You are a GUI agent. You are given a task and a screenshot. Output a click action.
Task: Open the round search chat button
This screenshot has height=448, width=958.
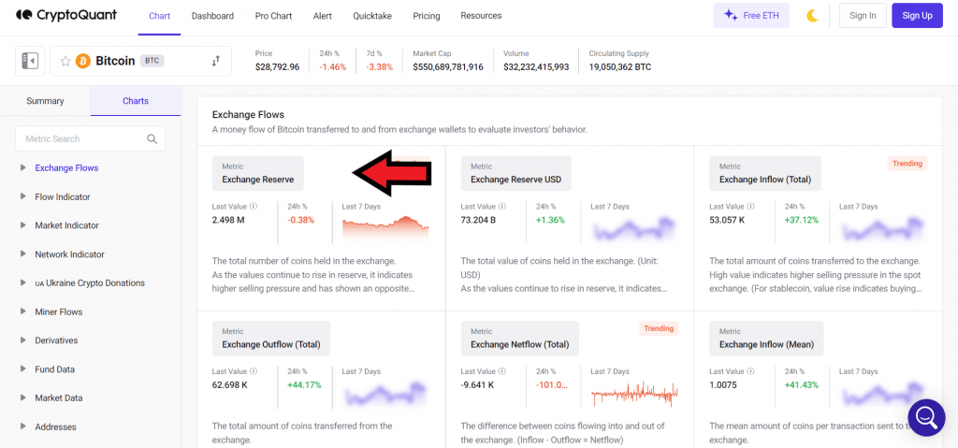[x=925, y=417]
